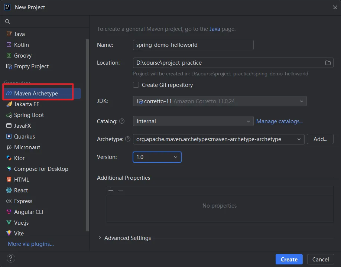Screen dimensions: 341x267
Task: Click the Maven m icon
Action: point(9,93)
